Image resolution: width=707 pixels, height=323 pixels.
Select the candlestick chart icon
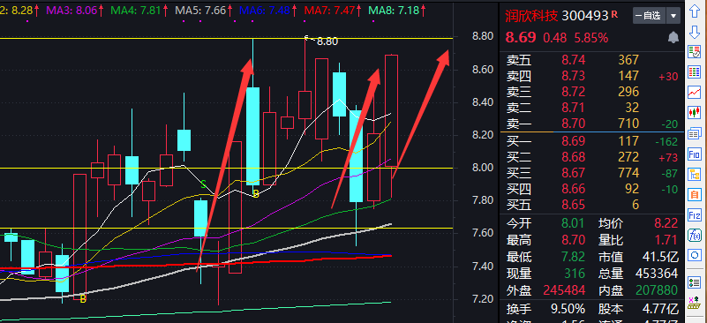[x=695, y=112]
